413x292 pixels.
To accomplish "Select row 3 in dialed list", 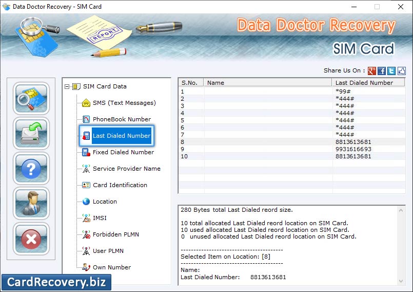I will click(x=292, y=106).
